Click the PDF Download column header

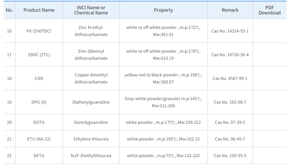click(x=269, y=10)
